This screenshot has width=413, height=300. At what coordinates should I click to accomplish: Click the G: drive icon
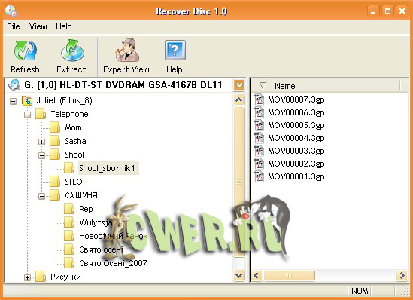point(14,85)
